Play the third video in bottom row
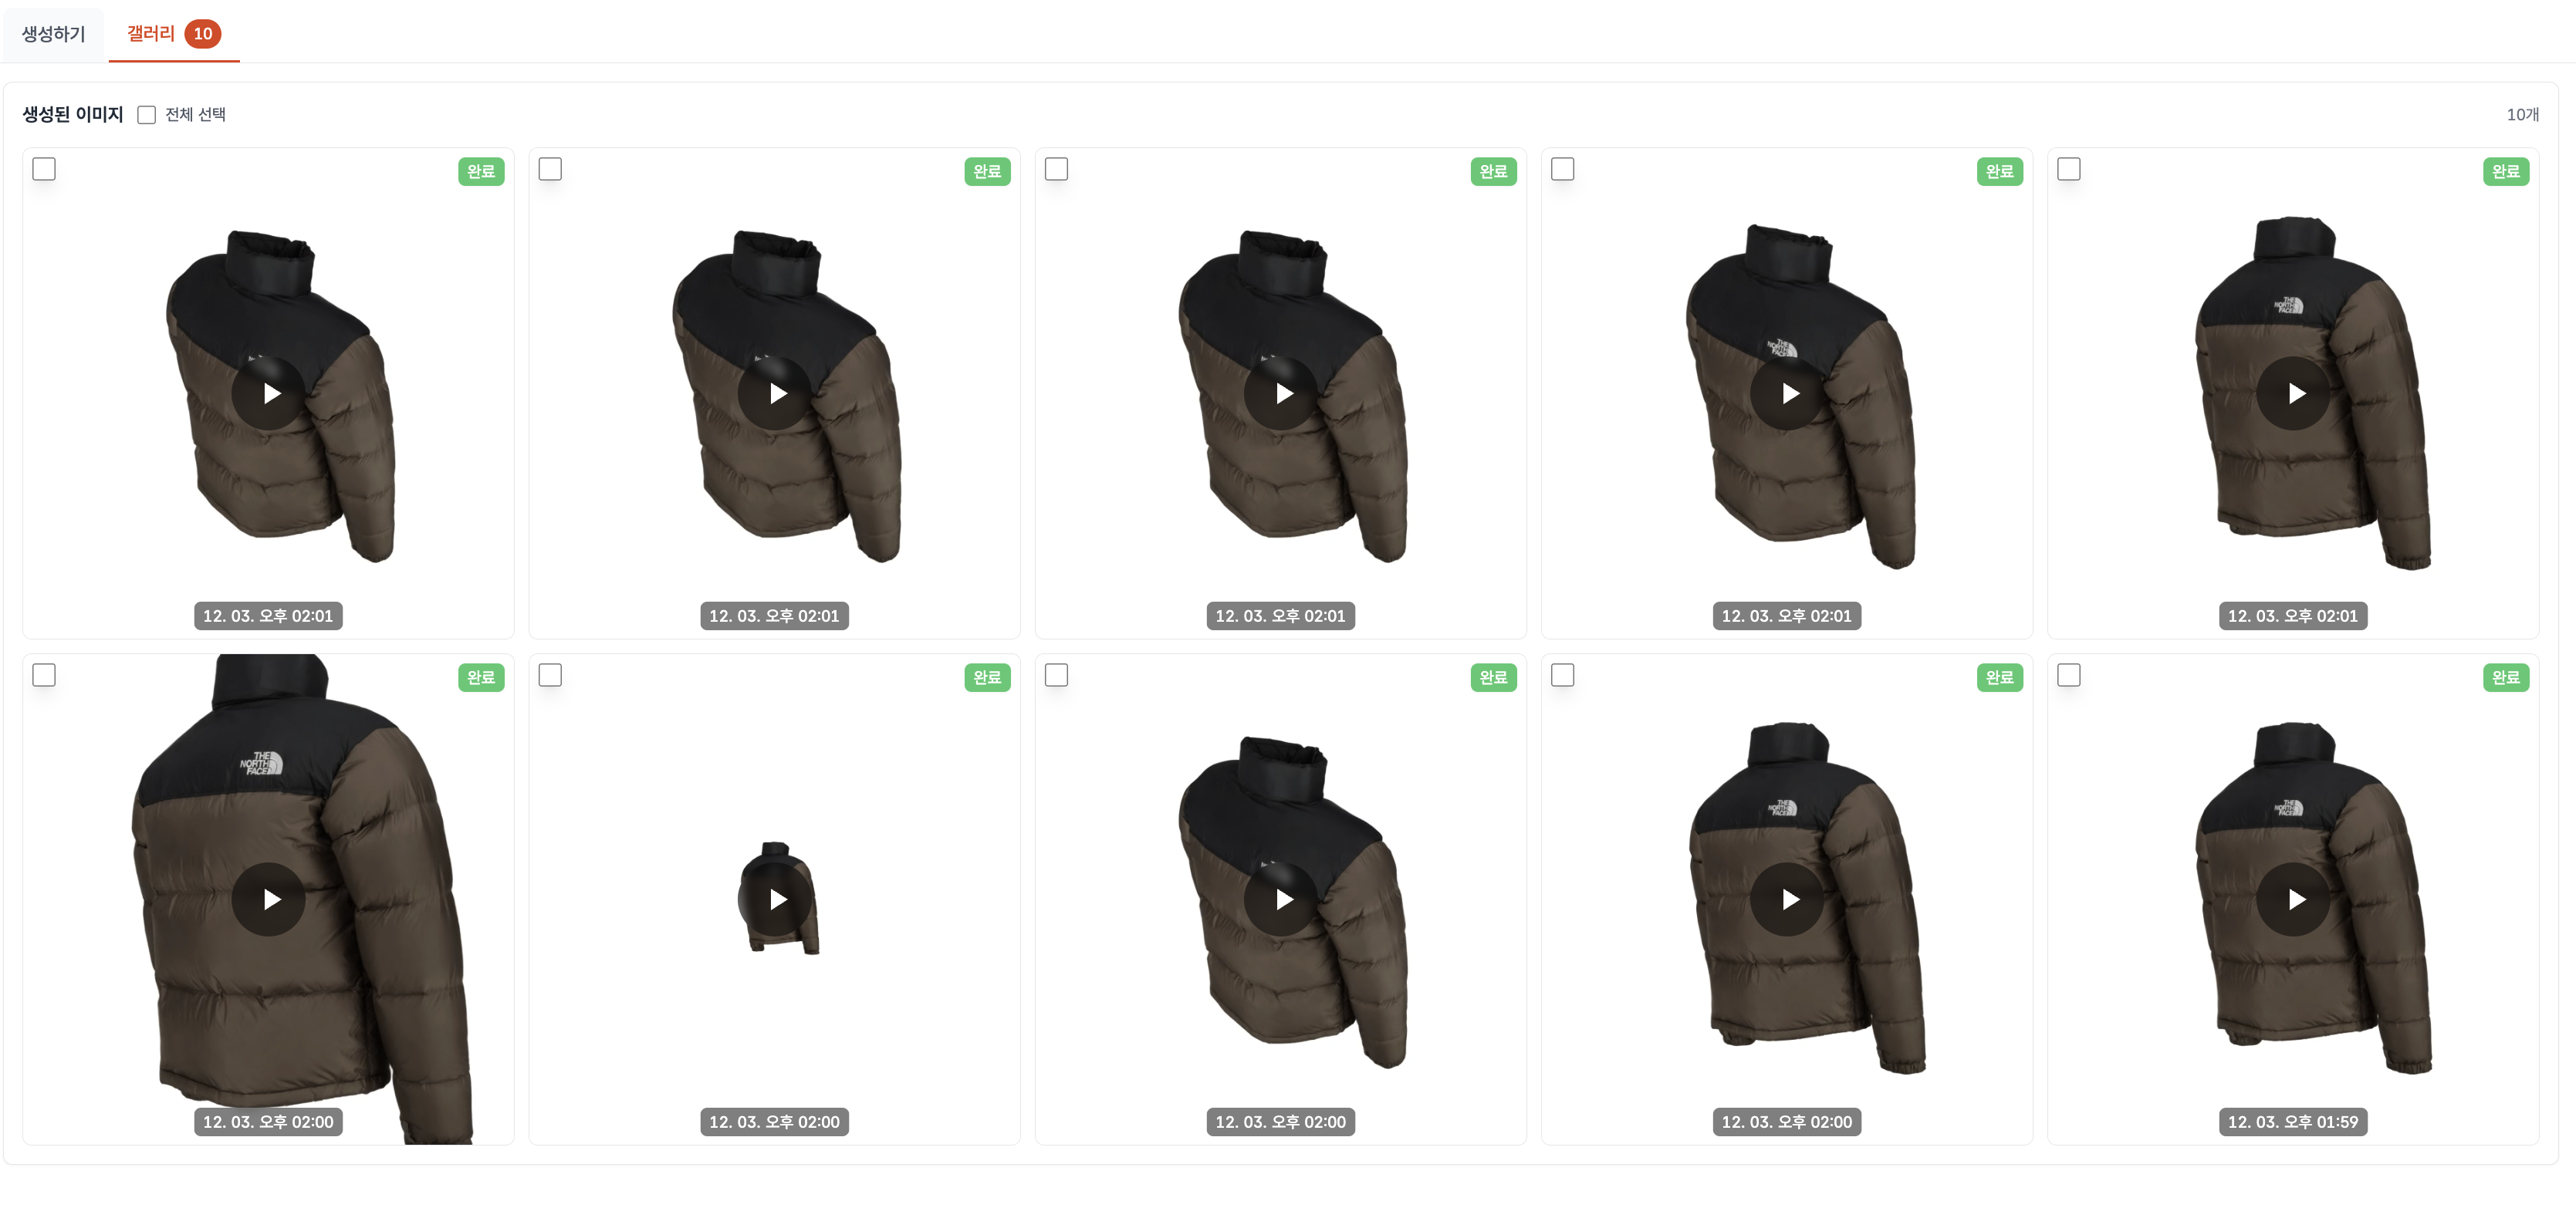The width and height of the screenshot is (2576, 1208). coord(1281,899)
